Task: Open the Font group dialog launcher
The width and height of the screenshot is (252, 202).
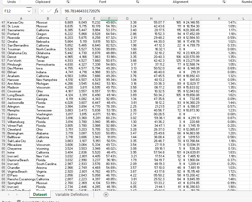Action: 137,2
